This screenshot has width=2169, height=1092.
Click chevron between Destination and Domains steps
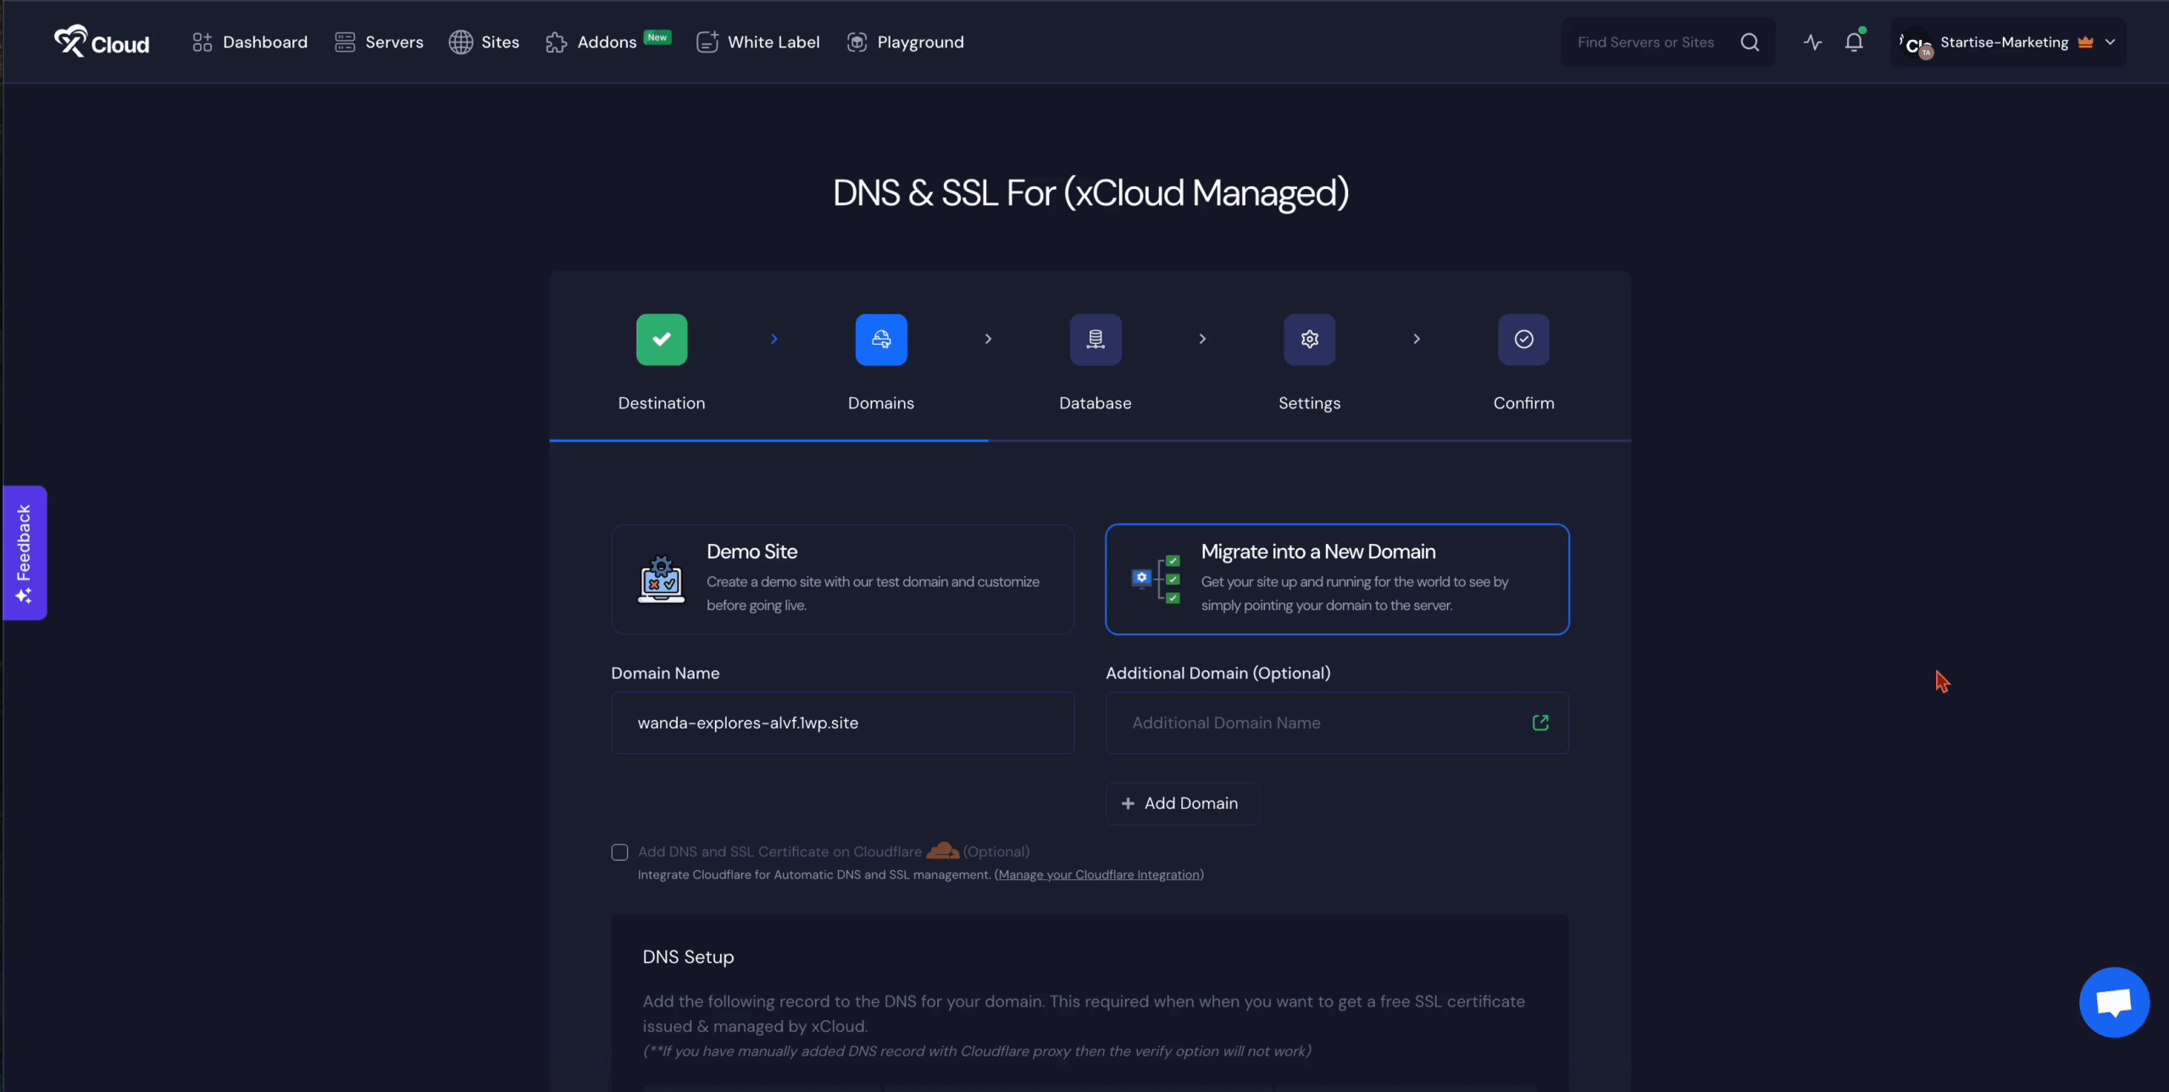click(x=774, y=339)
